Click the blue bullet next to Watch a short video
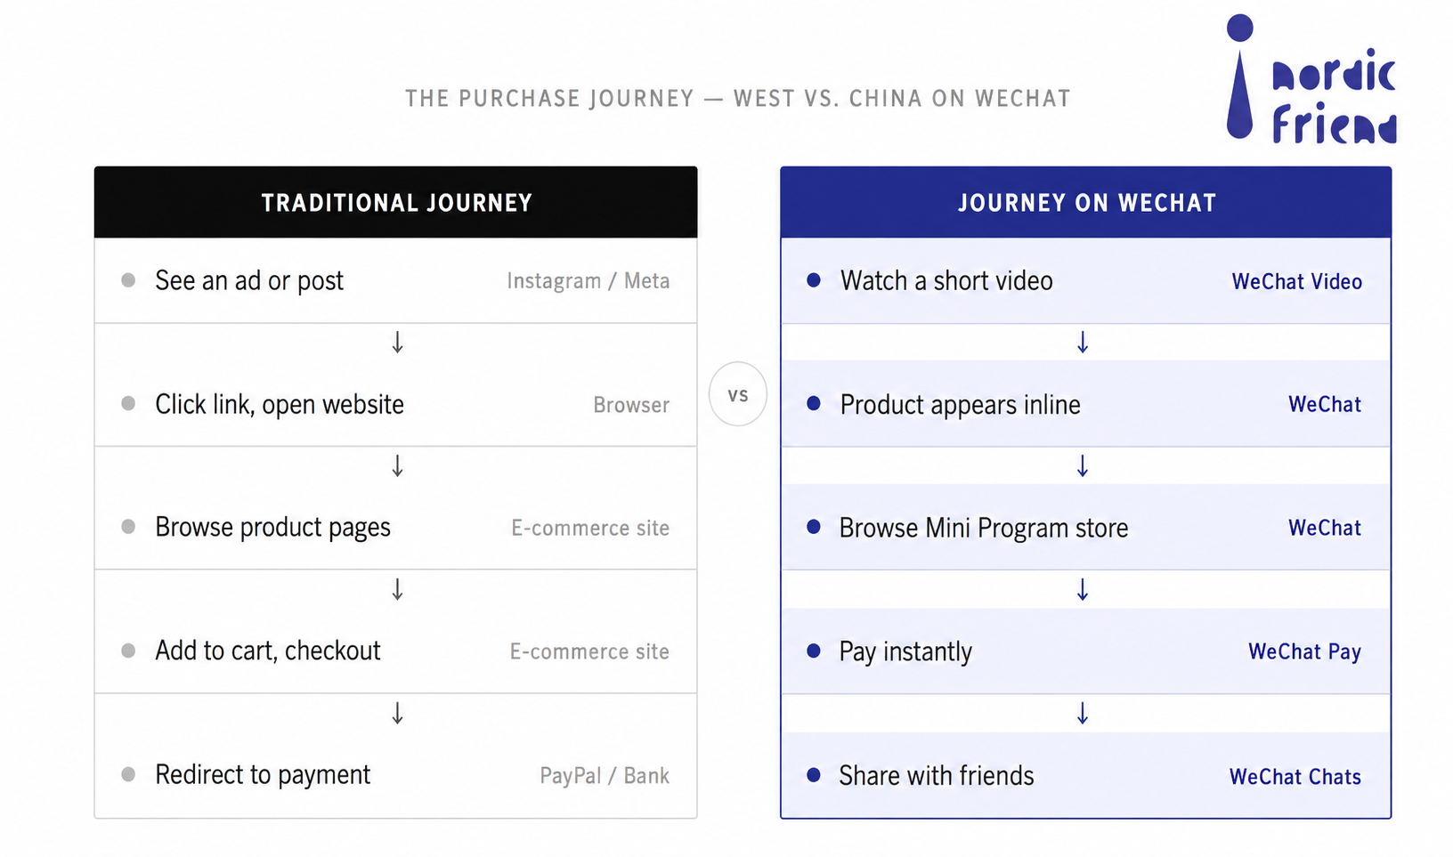The image size is (1453, 857). (814, 280)
